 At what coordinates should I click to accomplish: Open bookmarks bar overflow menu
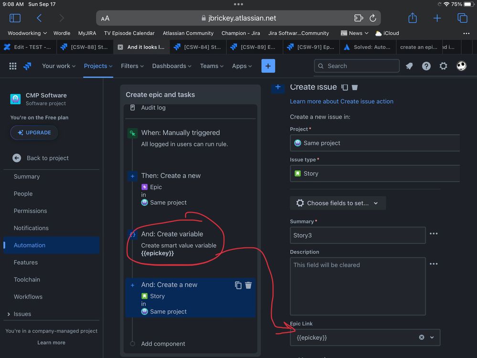pyautogui.click(x=466, y=33)
